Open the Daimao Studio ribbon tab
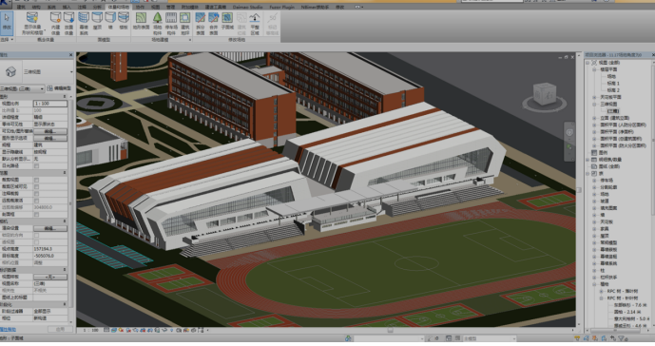The height and width of the screenshot is (346, 655). pos(248,7)
